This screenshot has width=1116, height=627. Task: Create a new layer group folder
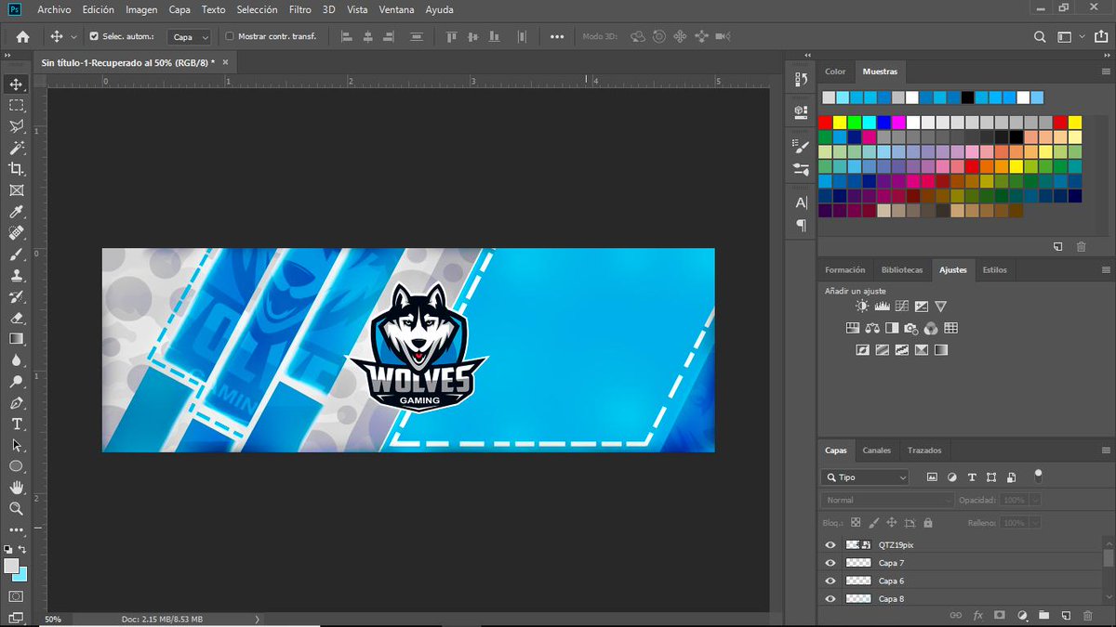pos(1043,615)
